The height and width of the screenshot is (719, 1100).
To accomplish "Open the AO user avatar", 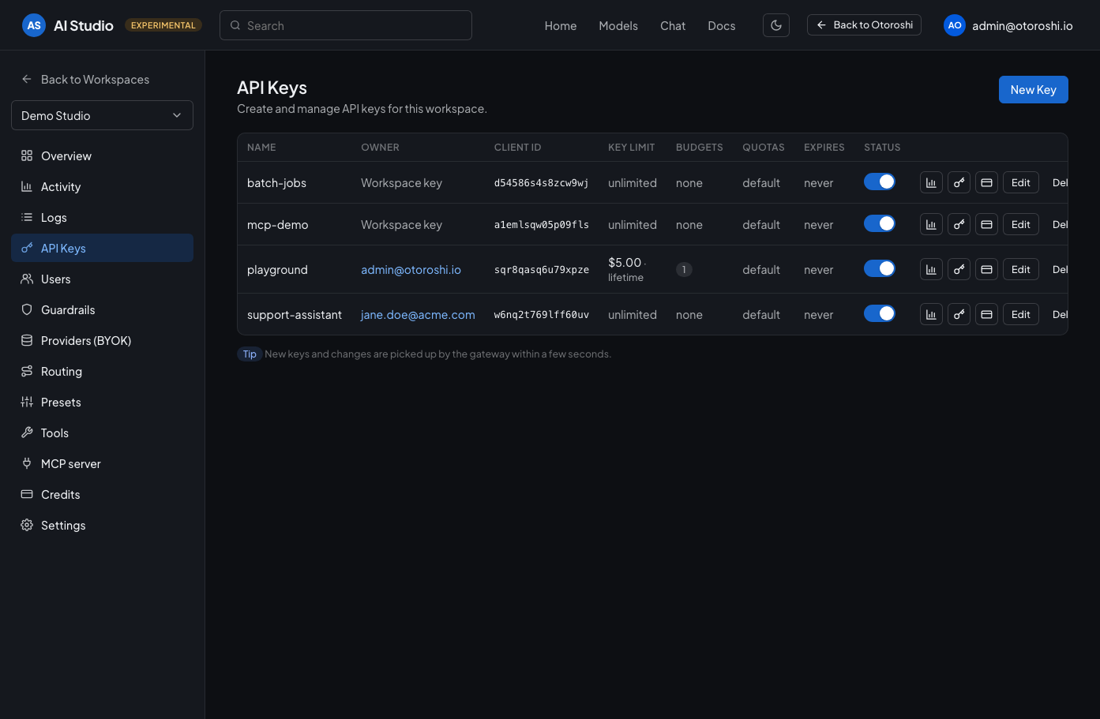I will (955, 25).
